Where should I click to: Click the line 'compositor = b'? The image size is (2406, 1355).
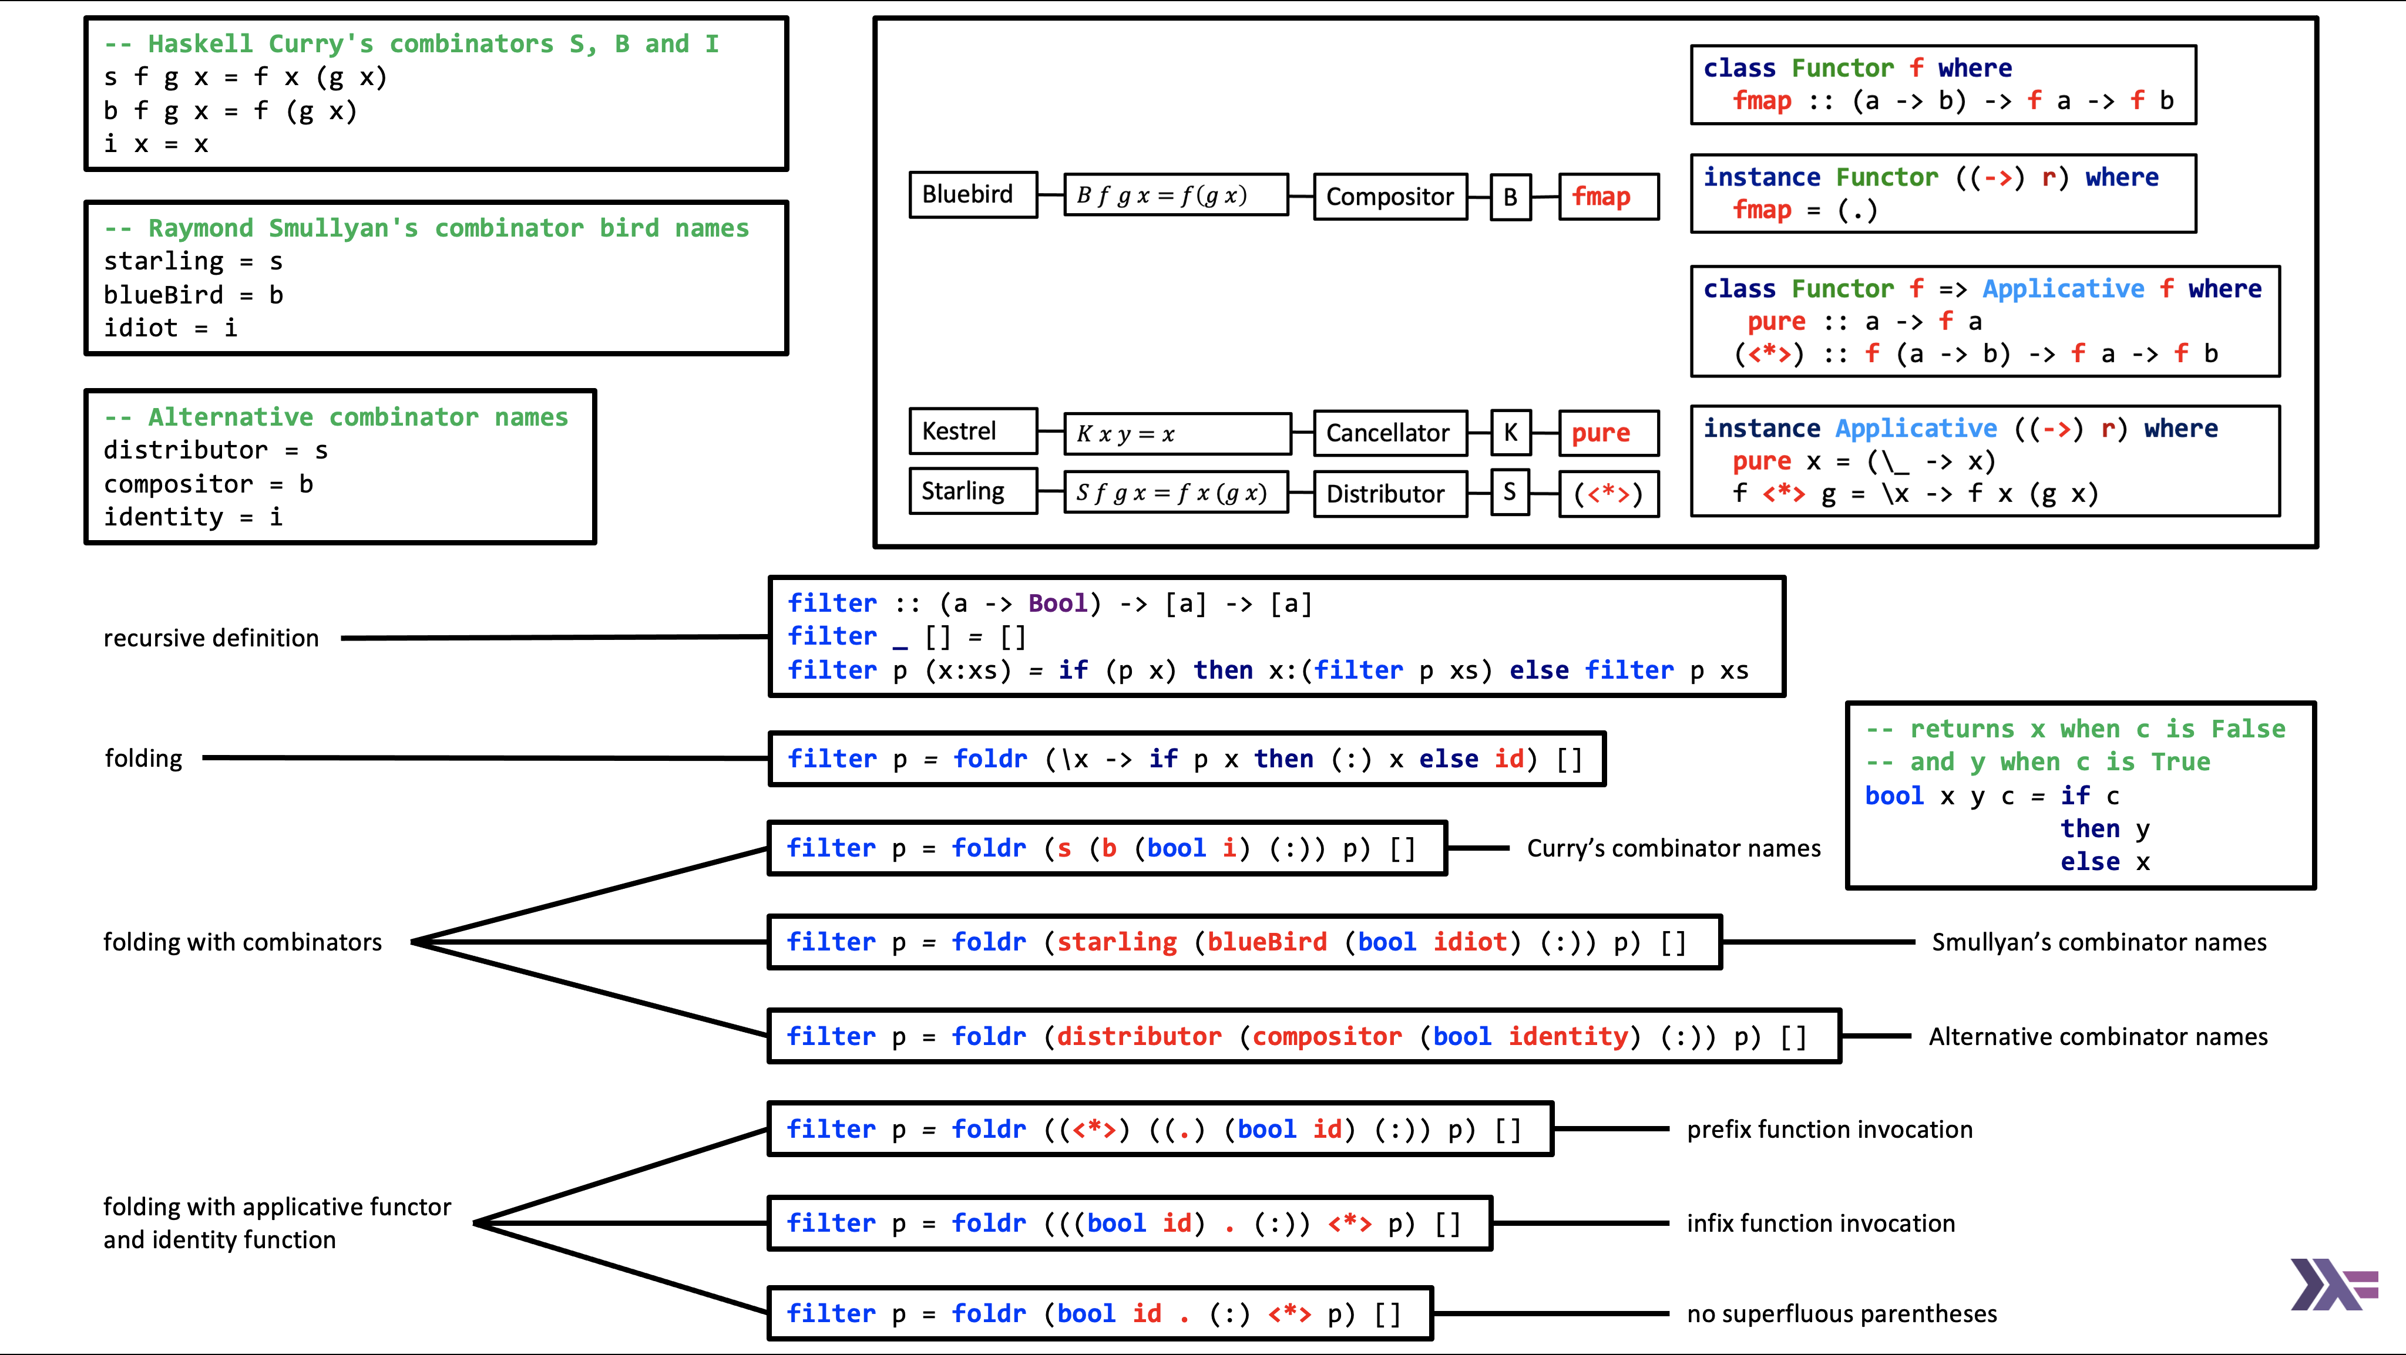(x=209, y=484)
